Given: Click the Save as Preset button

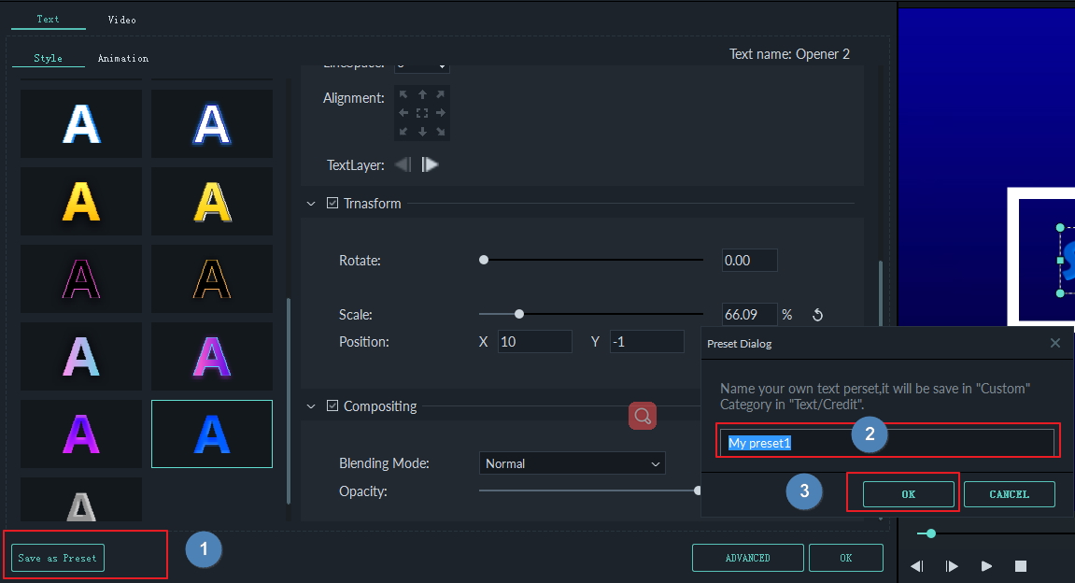Looking at the screenshot, I should click(x=56, y=557).
